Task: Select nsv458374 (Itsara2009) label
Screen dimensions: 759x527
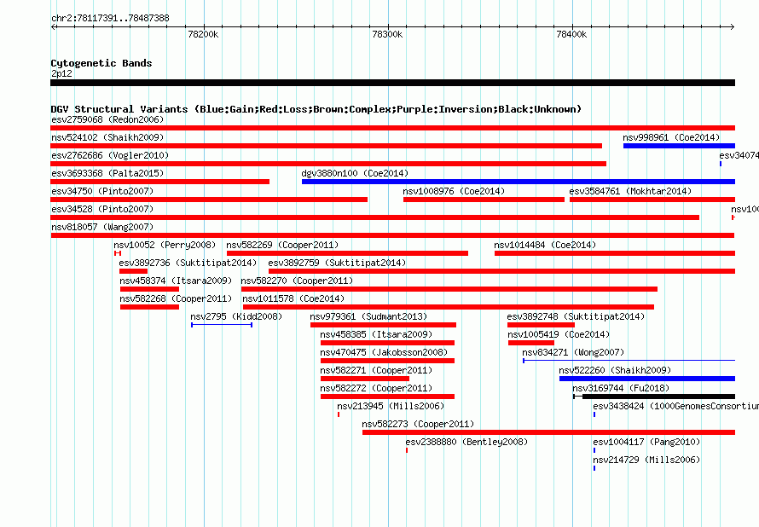Action: pyautogui.click(x=176, y=281)
